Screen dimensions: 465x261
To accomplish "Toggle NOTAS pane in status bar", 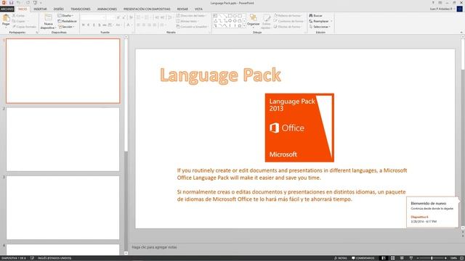I will click(341, 258).
